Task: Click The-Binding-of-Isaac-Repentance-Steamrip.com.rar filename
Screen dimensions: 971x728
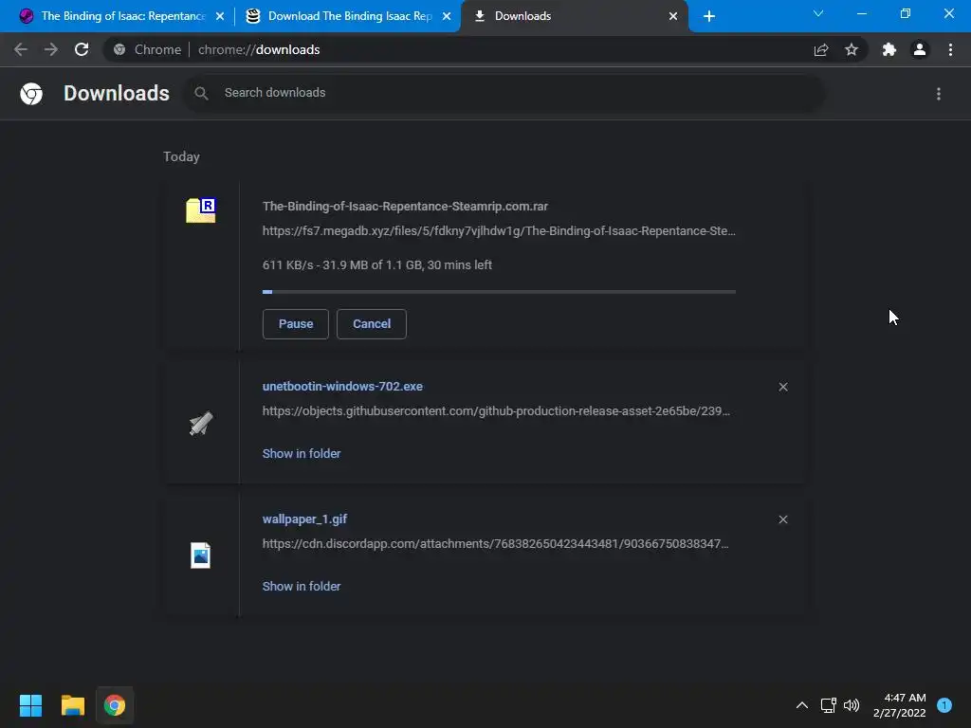Action: [405, 206]
